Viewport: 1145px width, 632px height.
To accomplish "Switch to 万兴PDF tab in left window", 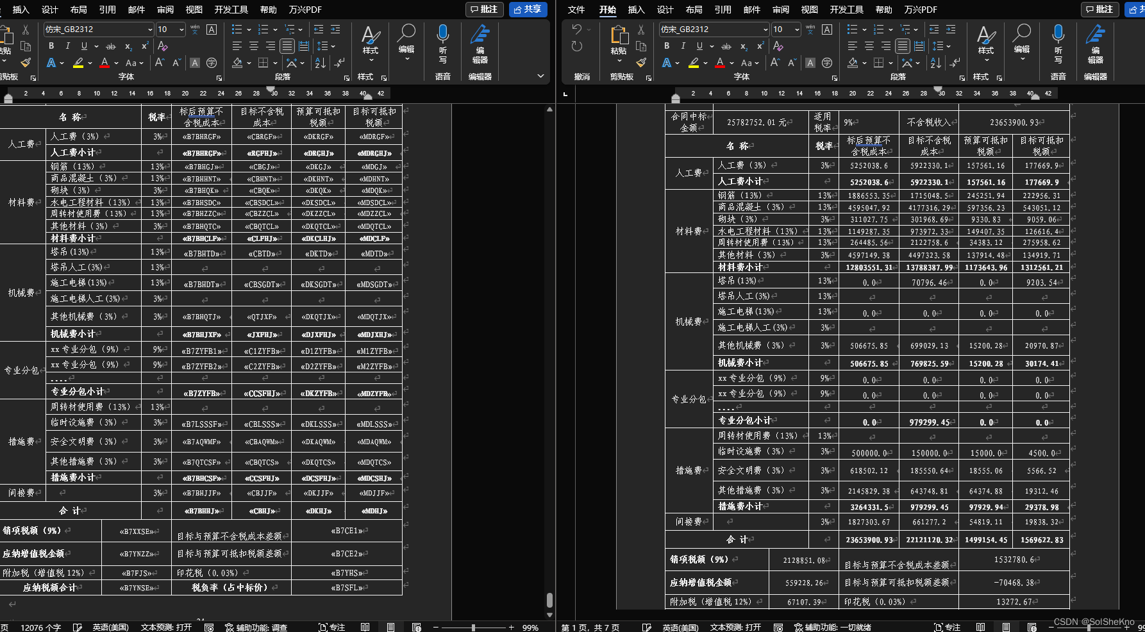I will pos(305,10).
